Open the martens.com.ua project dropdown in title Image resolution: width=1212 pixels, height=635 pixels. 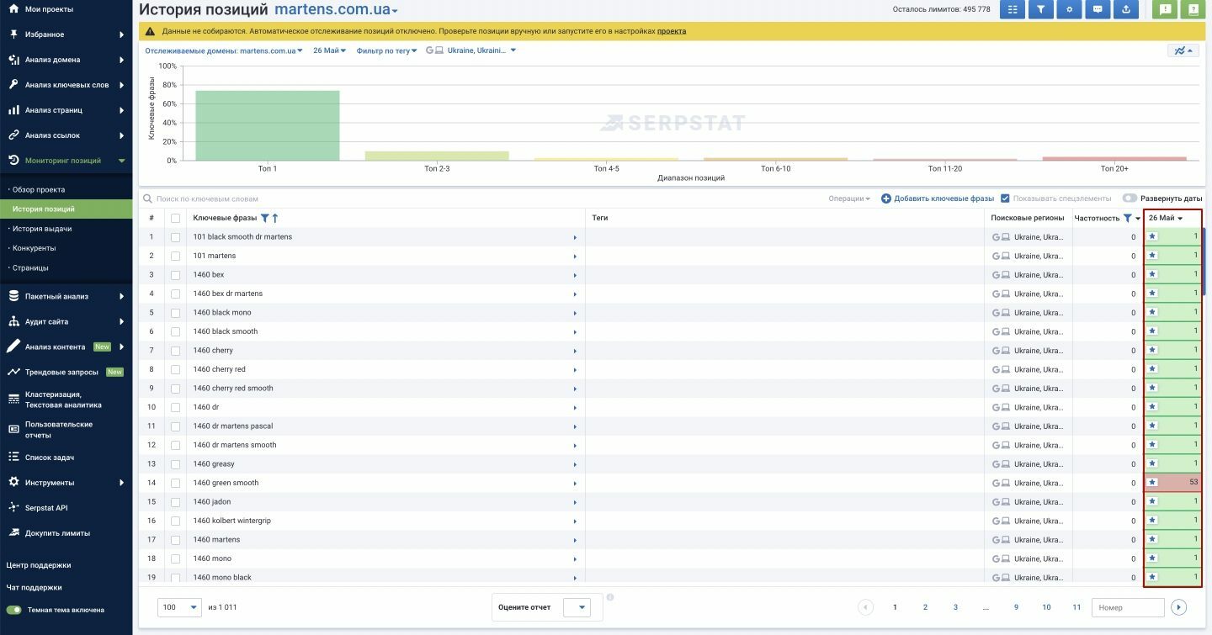tap(337, 10)
